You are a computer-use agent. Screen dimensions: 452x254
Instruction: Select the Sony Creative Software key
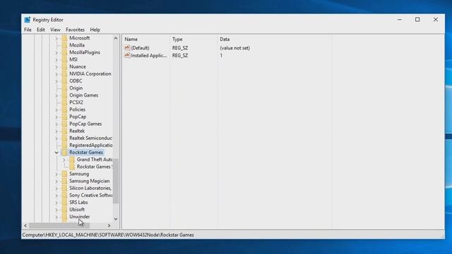tap(91, 195)
